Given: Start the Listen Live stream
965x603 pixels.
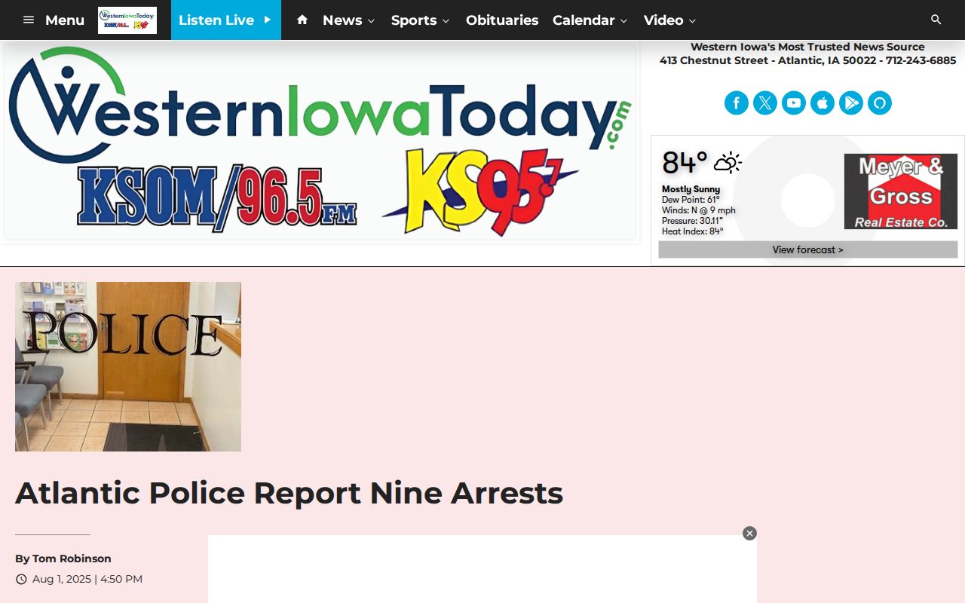Looking at the screenshot, I should click(225, 20).
